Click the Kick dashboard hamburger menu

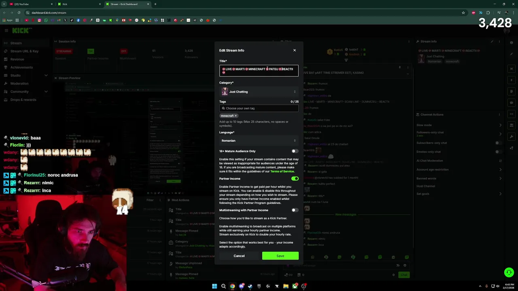click(x=6, y=30)
